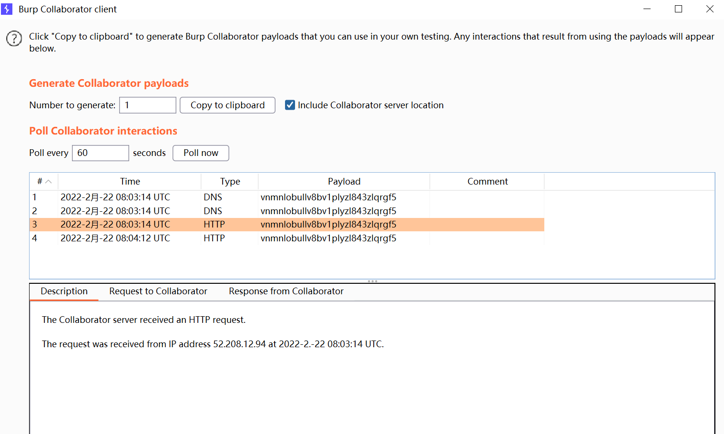Image resolution: width=724 pixels, height=434 pixels.
Task: Select interaction row 1 DNS at 08:03:14
Action: point(287,197)
